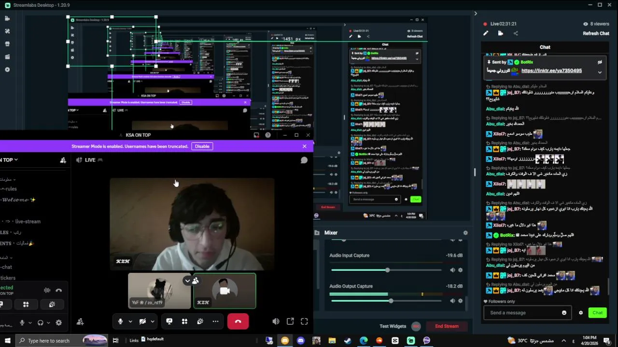Toggle the REC recording button

click(x=416, y=326)
